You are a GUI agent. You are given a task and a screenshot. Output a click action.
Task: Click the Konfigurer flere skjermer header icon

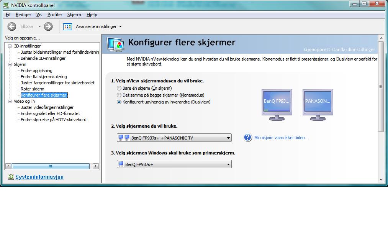[116, 44]
